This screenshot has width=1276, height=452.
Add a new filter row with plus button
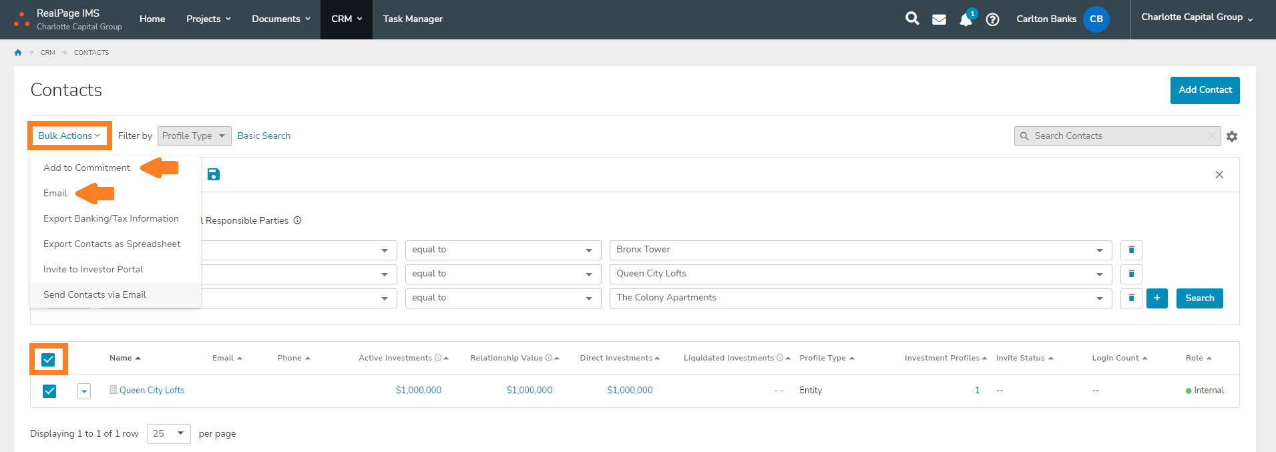(x=1157, y=298)
